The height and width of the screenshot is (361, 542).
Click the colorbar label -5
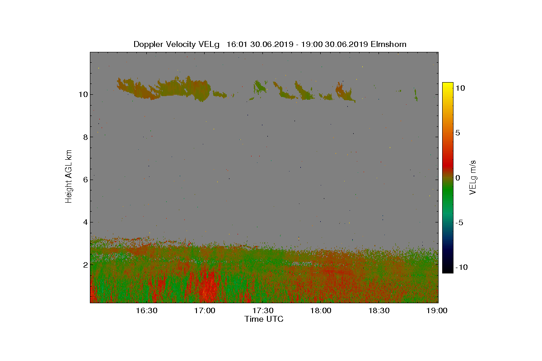click(x=459, y=222)
